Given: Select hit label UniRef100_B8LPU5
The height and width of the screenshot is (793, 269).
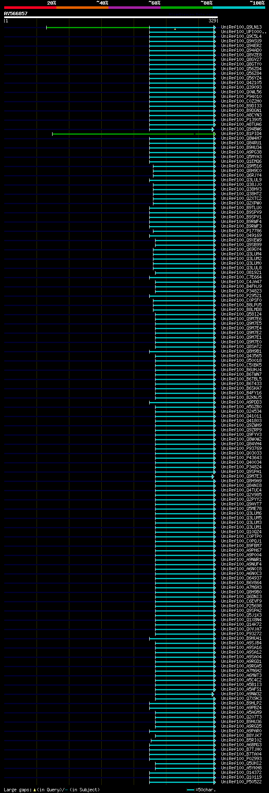Looking at the screenshot, I should (241, 305).
